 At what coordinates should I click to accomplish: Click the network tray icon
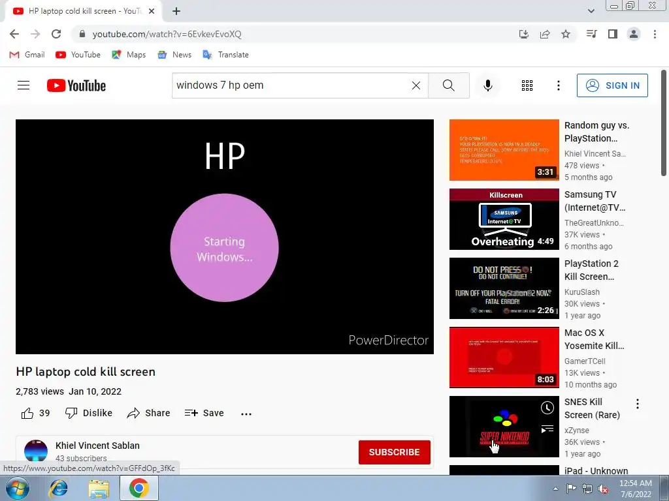coord(587,489)
